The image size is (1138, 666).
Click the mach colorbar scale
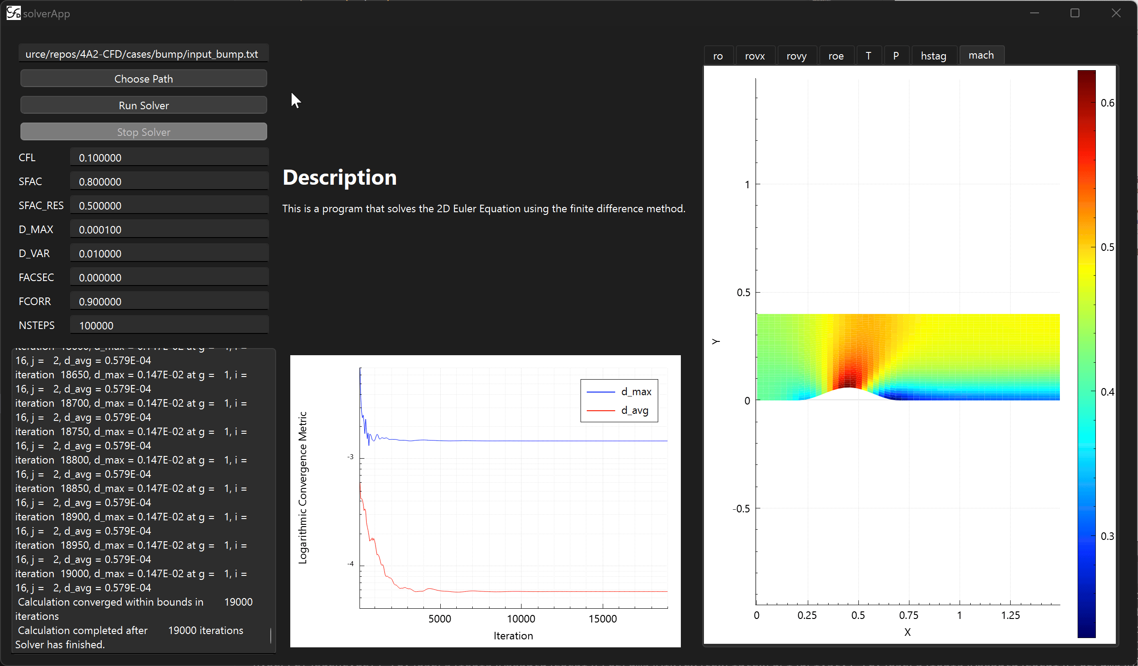pos(1086,353)
